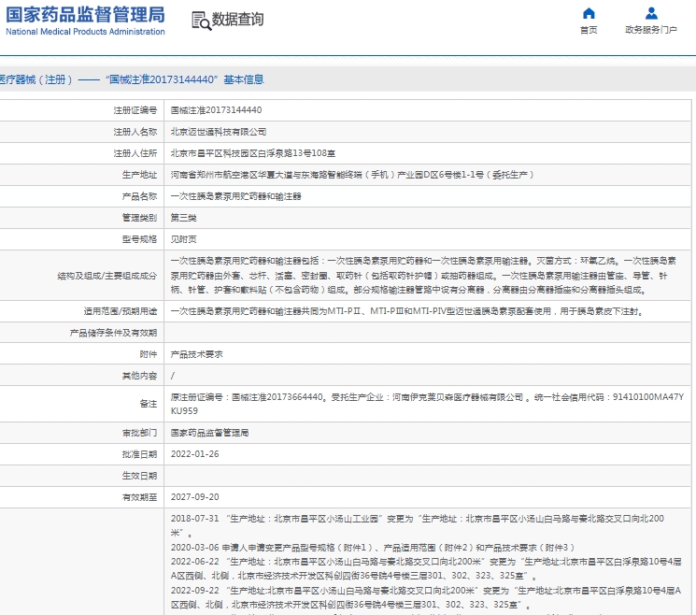The height and width of the screenshot is (615, 696).
Task: Click production address starting 河南省郑州市航空港区
Action: tap(352, 175)
